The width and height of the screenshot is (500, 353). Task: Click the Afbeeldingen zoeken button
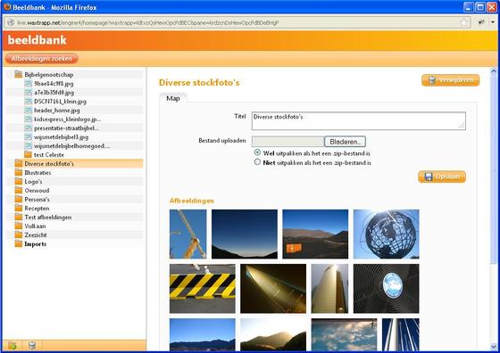click(x=41, y=59)
